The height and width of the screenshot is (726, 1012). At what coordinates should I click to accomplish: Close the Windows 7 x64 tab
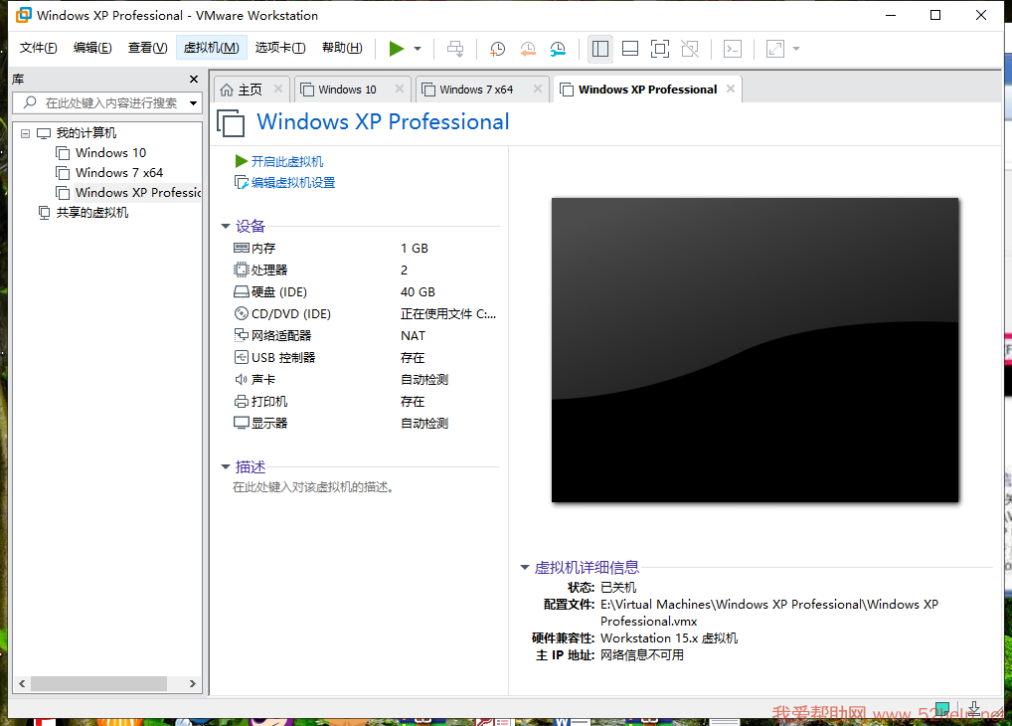click(538, 89)
